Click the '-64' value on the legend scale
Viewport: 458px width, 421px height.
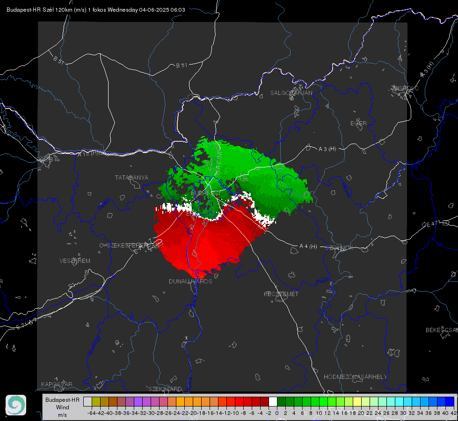point(92,413)
